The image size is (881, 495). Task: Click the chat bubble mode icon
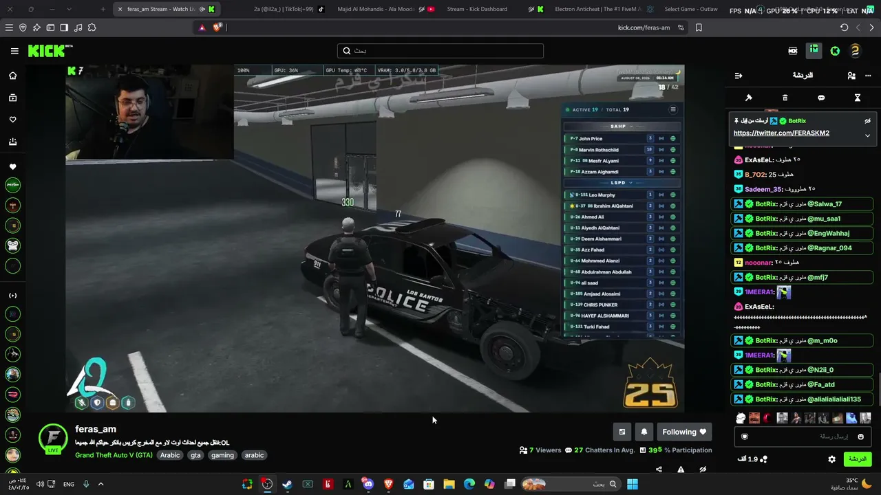[x=821, y=98]
